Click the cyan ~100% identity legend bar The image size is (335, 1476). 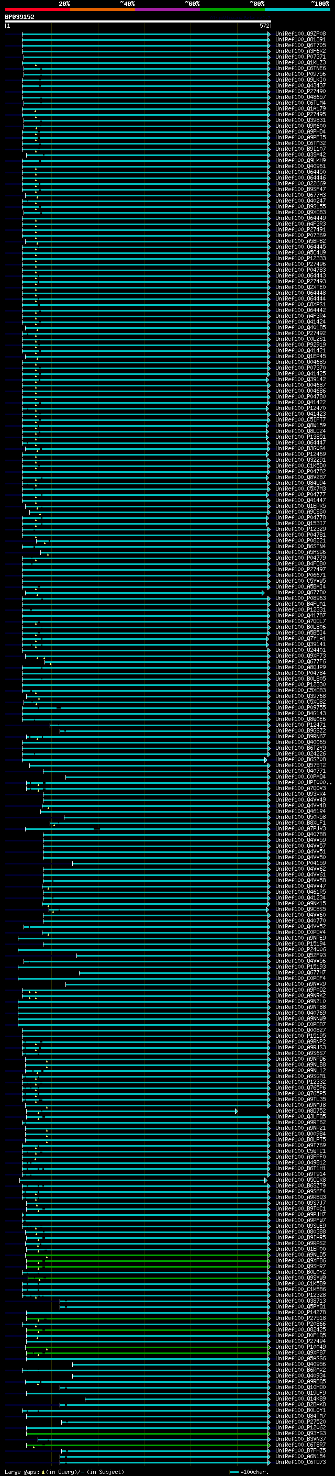tap(298, 9)
